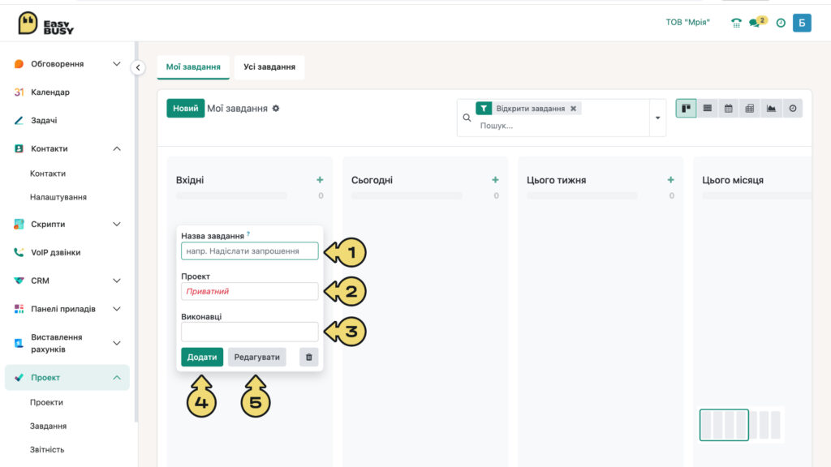The image size is (831, 467).
Task: Switch to pivot table view
Action: click(749, 108)
